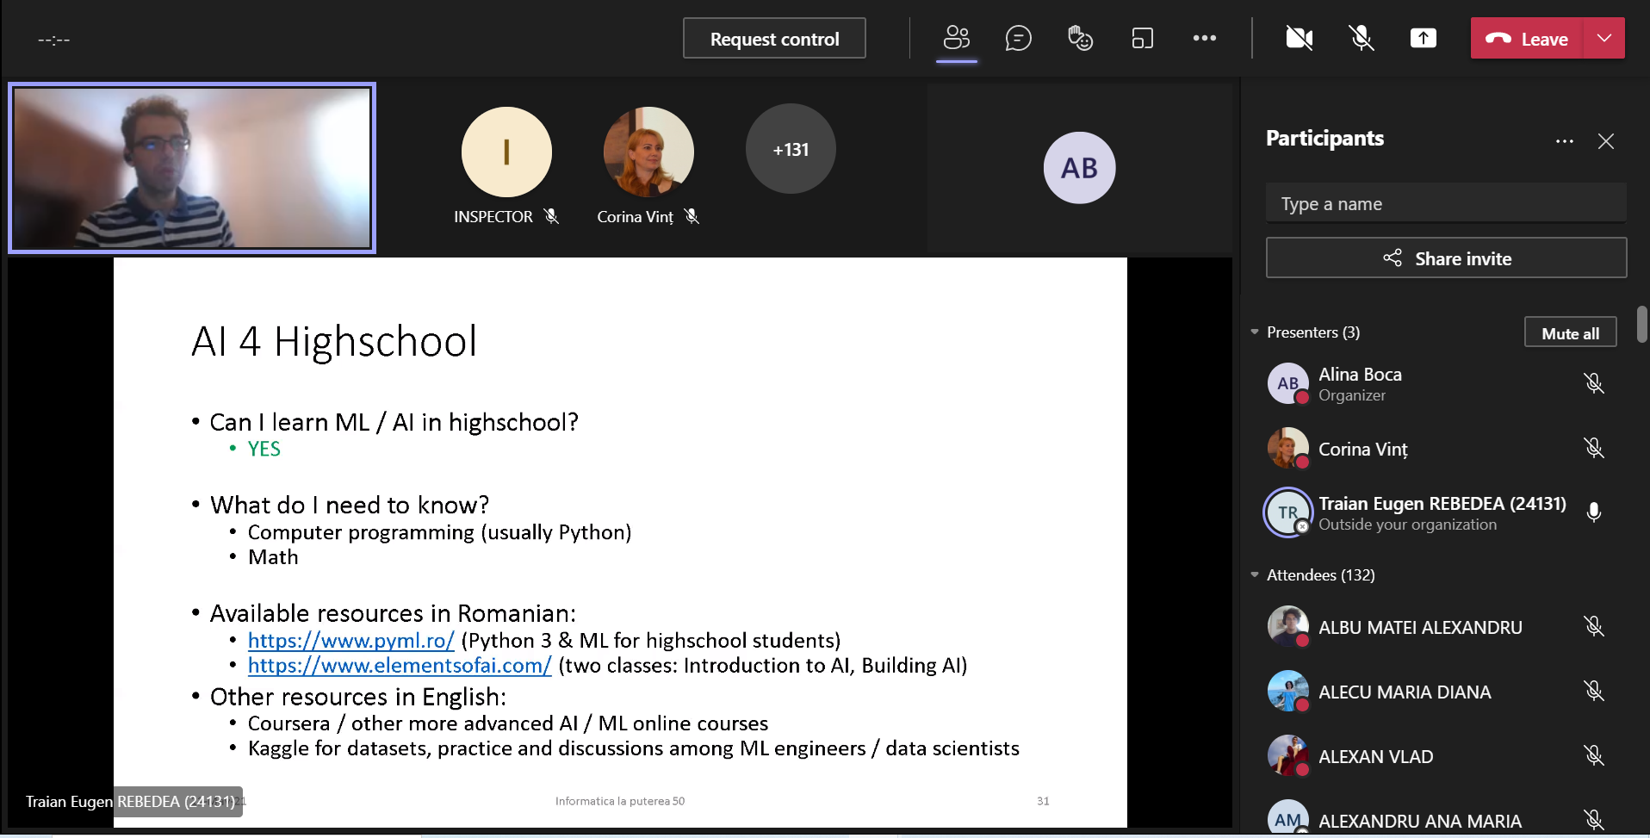Click the Type a name search field

tap(1445, 204)
